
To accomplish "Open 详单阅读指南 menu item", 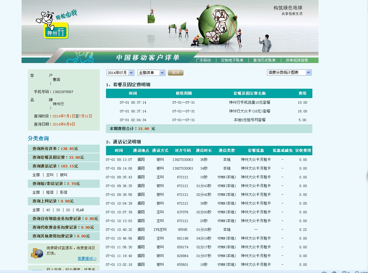I will click(x=297, y=60).
